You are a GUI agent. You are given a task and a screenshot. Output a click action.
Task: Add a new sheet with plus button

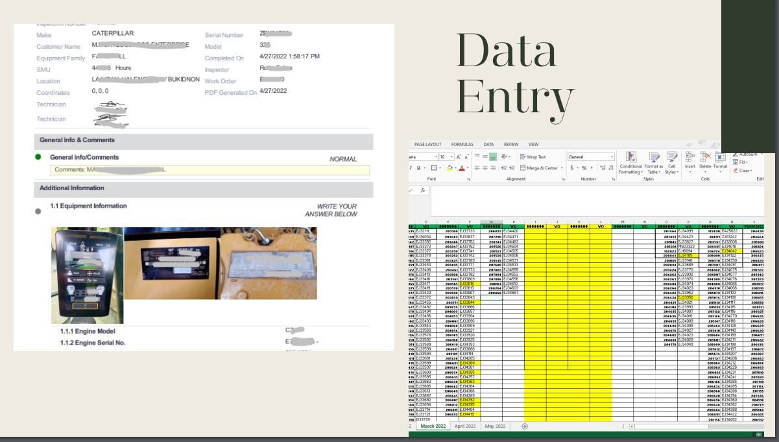point(525,426)
